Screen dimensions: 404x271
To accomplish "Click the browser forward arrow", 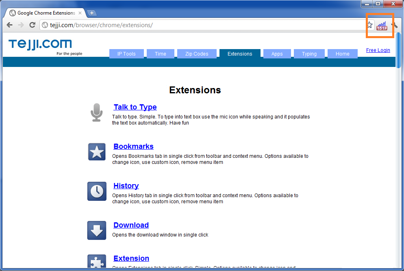I will tap(21, 25).
